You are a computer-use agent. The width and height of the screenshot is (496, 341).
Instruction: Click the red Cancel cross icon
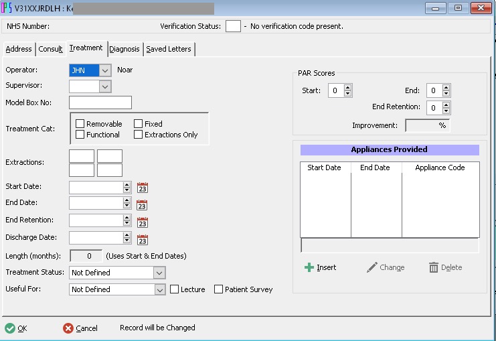coord(68,328)
